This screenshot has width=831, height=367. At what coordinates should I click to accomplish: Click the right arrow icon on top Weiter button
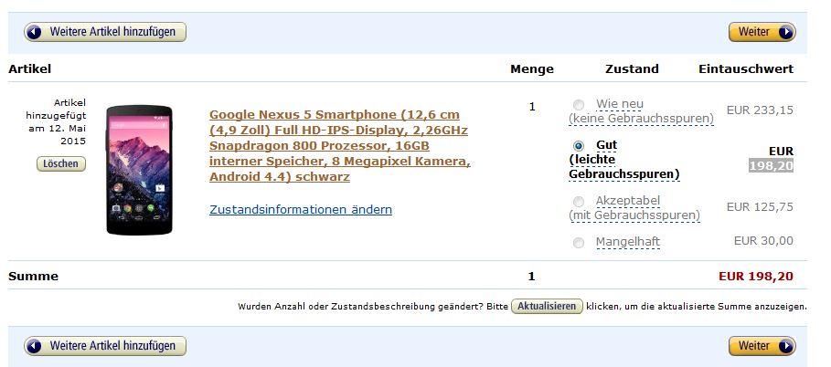coord(785,32)
